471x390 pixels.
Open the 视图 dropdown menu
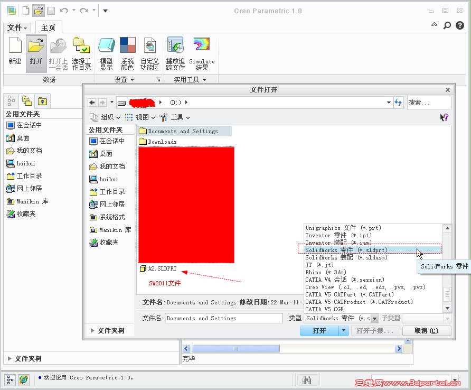coord(144,117)
